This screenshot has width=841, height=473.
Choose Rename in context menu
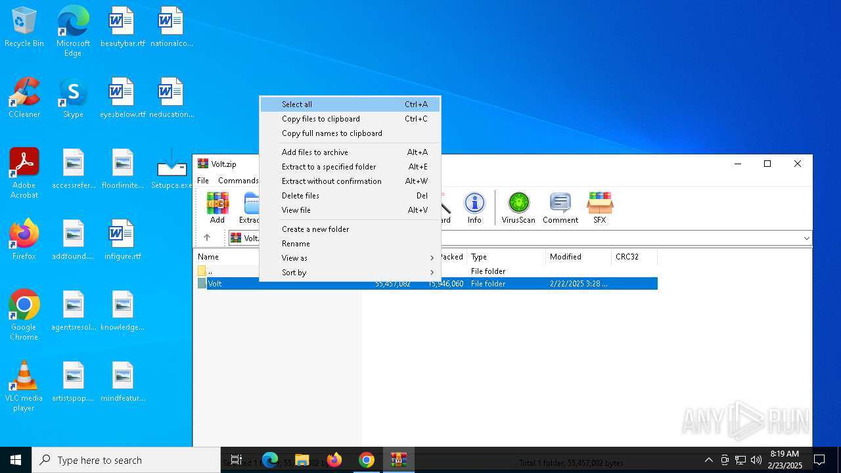[350, 244]
